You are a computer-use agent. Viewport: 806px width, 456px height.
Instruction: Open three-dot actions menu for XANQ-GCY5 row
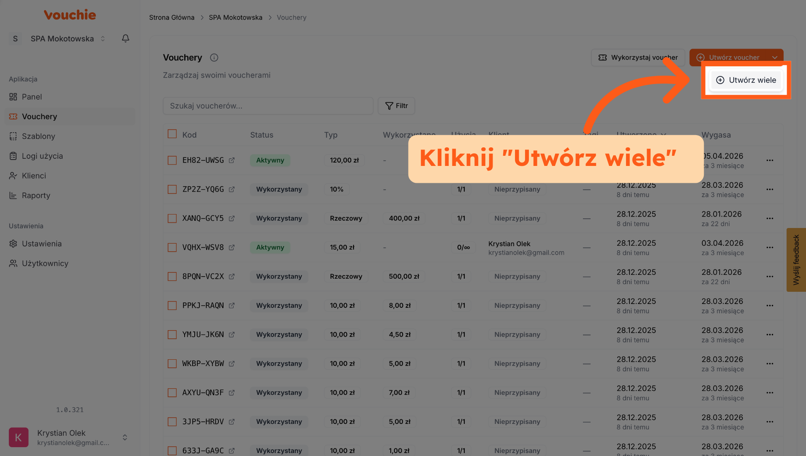770,219
